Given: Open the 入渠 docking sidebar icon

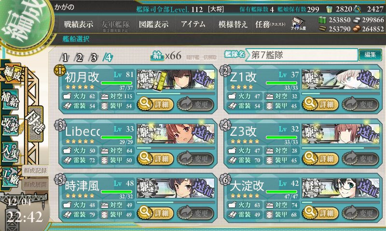Looking at the screenshot, I should (x=10, y=152).
